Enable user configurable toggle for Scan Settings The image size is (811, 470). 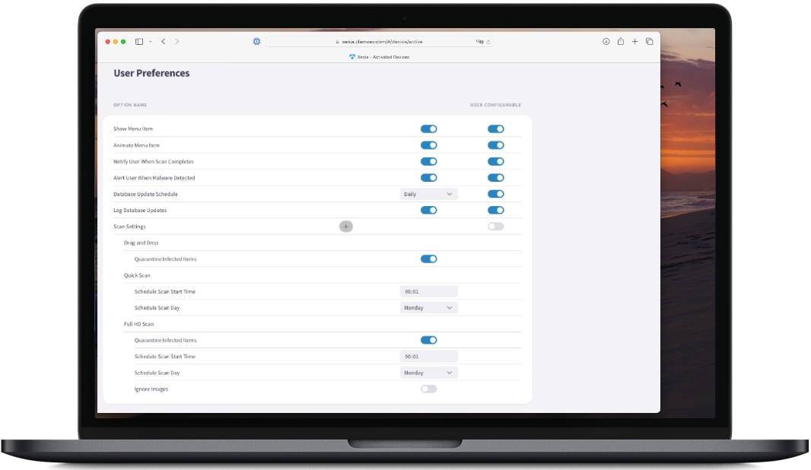pos(495,227)
